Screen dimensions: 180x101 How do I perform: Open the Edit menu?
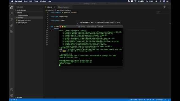coord(31,1)
